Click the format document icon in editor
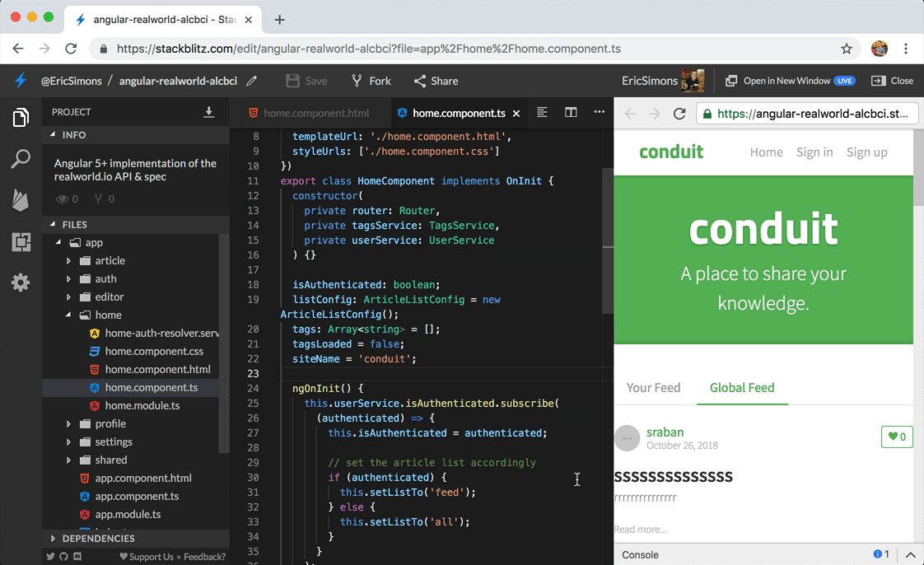The width and height of the screenshot is (924, 565). [x=542, y=112]
